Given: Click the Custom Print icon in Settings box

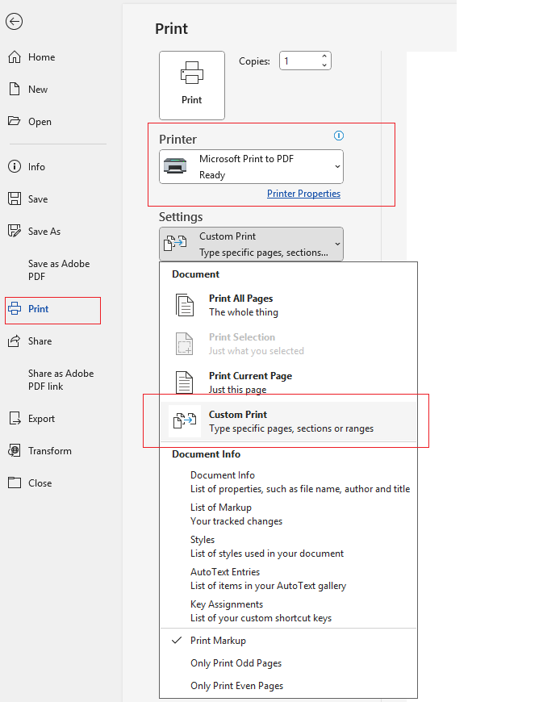Looking at the screenshot, I should (x=175, y=244).
